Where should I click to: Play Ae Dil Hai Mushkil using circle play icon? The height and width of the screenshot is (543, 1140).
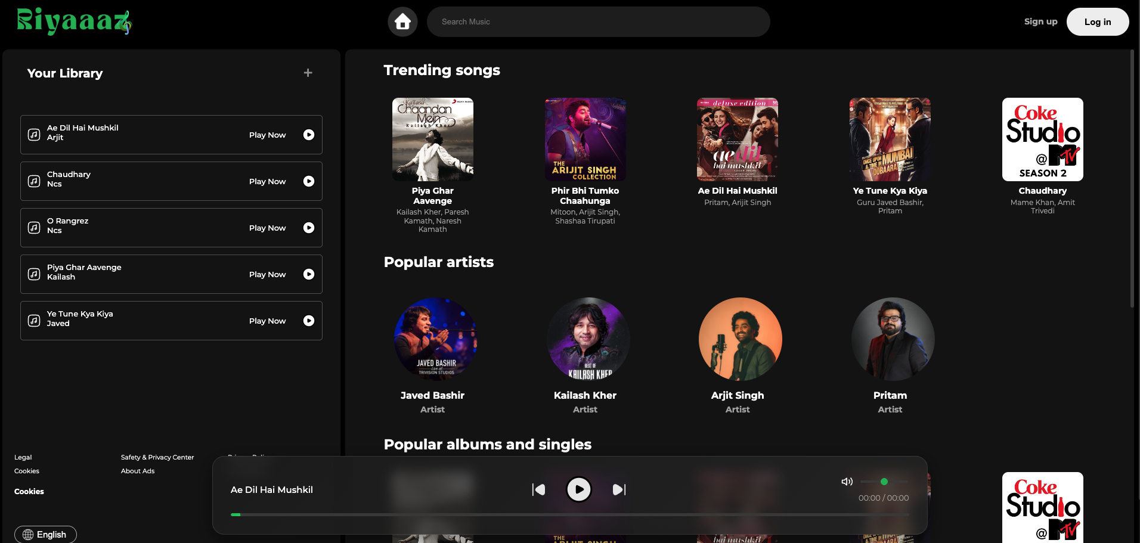point(309,135)
